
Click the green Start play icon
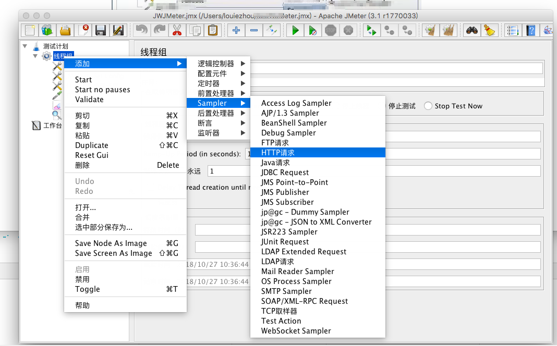295,31
